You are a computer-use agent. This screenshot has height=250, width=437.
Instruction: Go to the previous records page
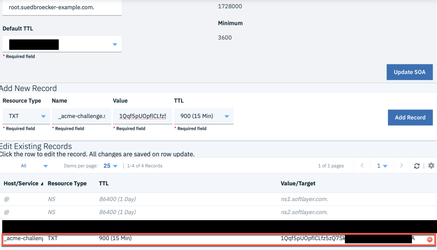362,166
